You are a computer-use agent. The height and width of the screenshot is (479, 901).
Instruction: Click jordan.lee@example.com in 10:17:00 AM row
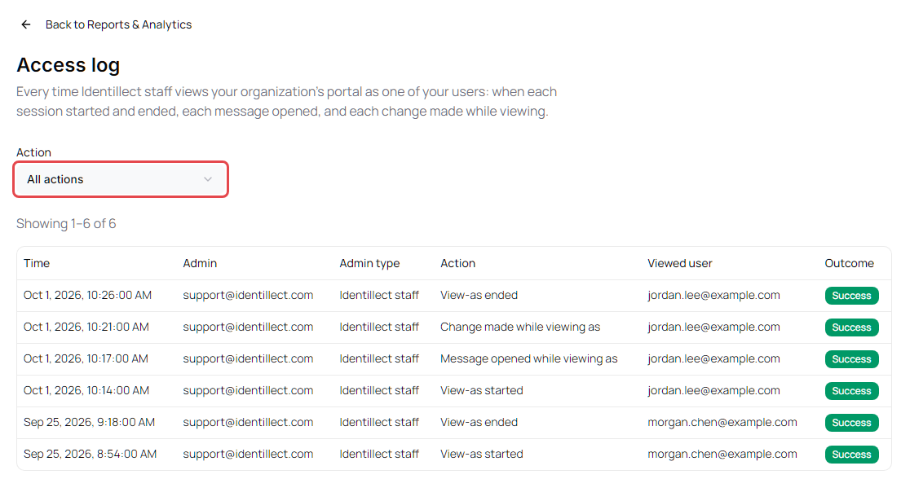click(x=713, y=358)
